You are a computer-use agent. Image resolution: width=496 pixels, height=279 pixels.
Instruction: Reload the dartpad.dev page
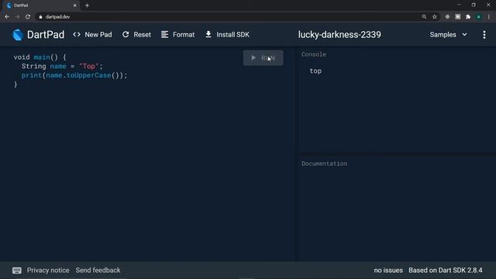[28, 17]
